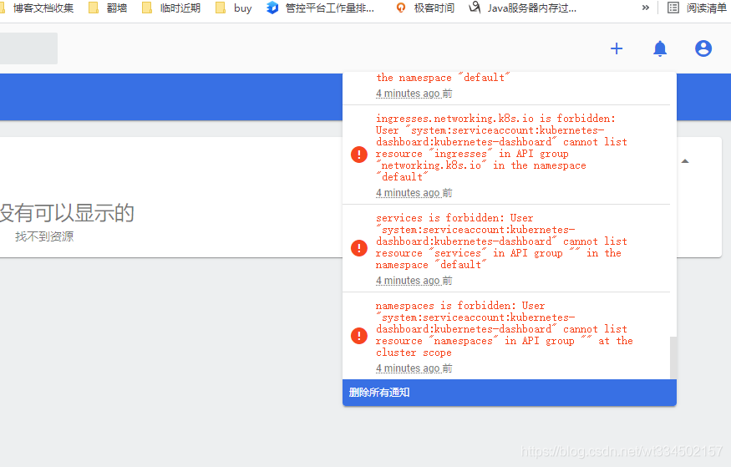Collapse the card with the up arrow
This screenshot has height=467, width=731.
click(x=685, y=161)
